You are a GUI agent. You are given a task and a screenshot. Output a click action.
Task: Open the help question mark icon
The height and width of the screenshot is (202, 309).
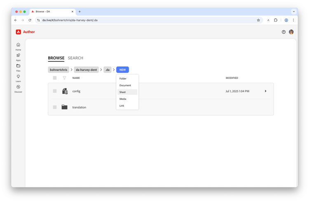click(x=283, y=32)
